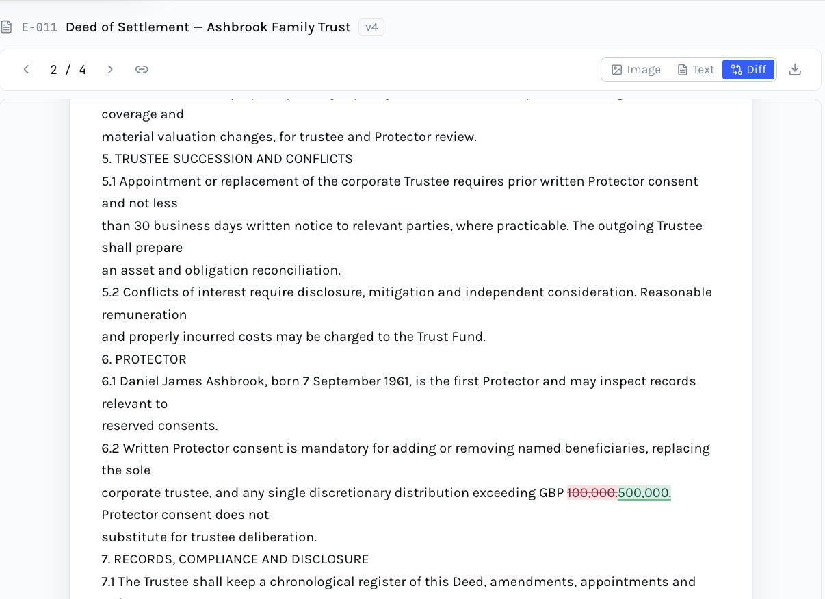The image size is (825, 599).
Task: Click the 6. PROTECTOR heading
Action: [144, 359]
